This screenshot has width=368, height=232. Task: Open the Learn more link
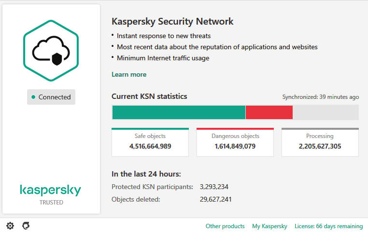(129, 74)
